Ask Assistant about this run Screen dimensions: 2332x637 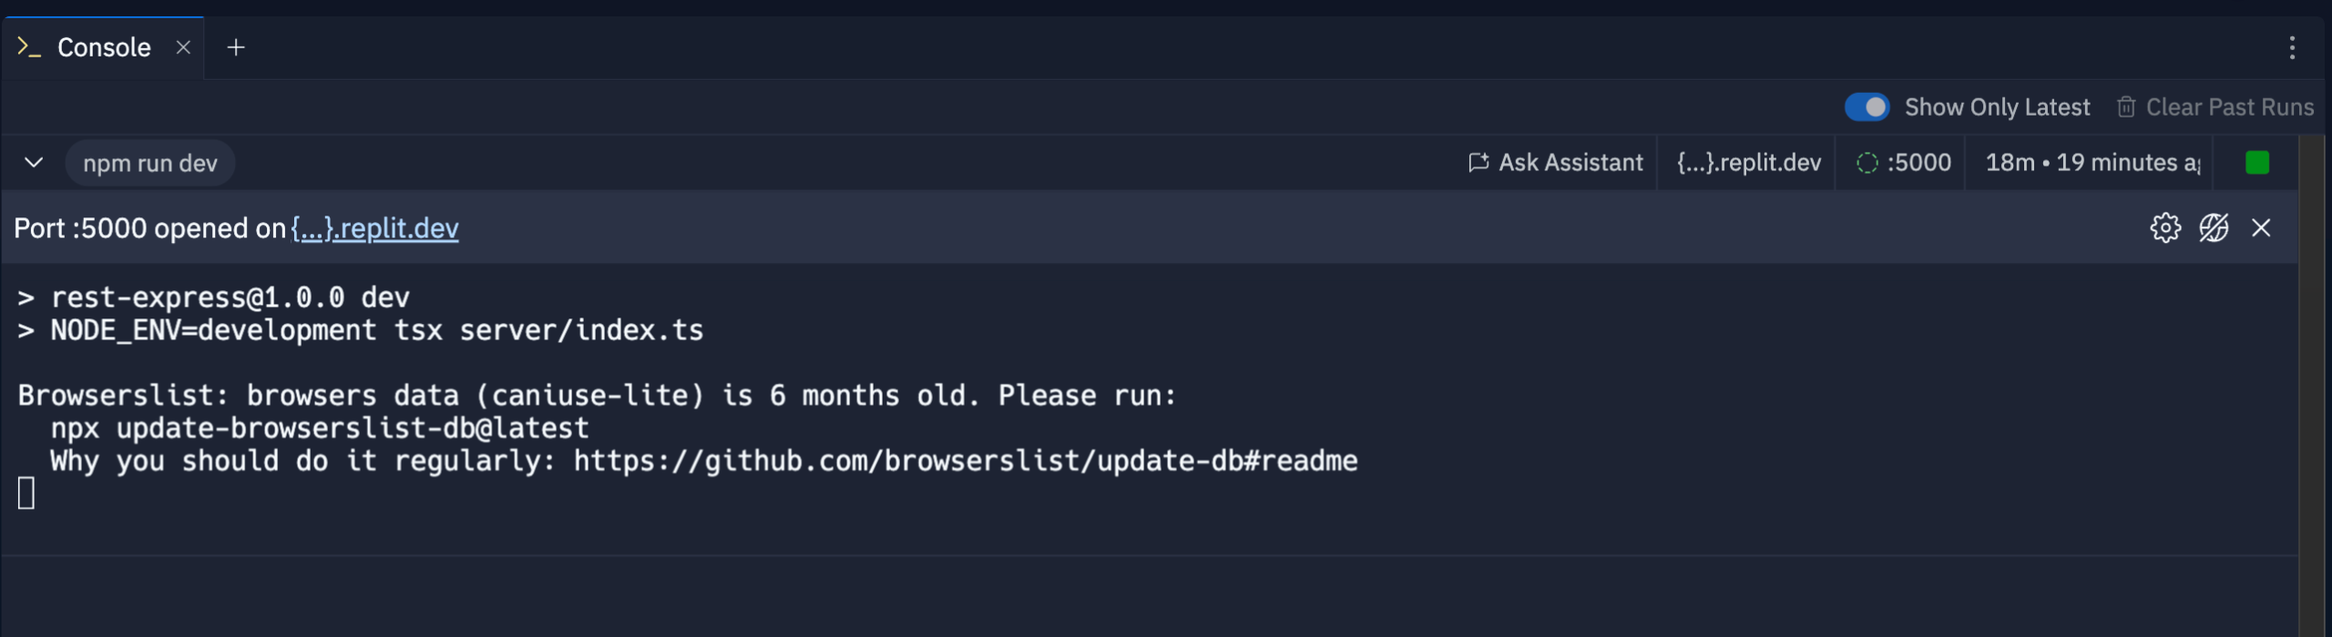point(1556,163)
